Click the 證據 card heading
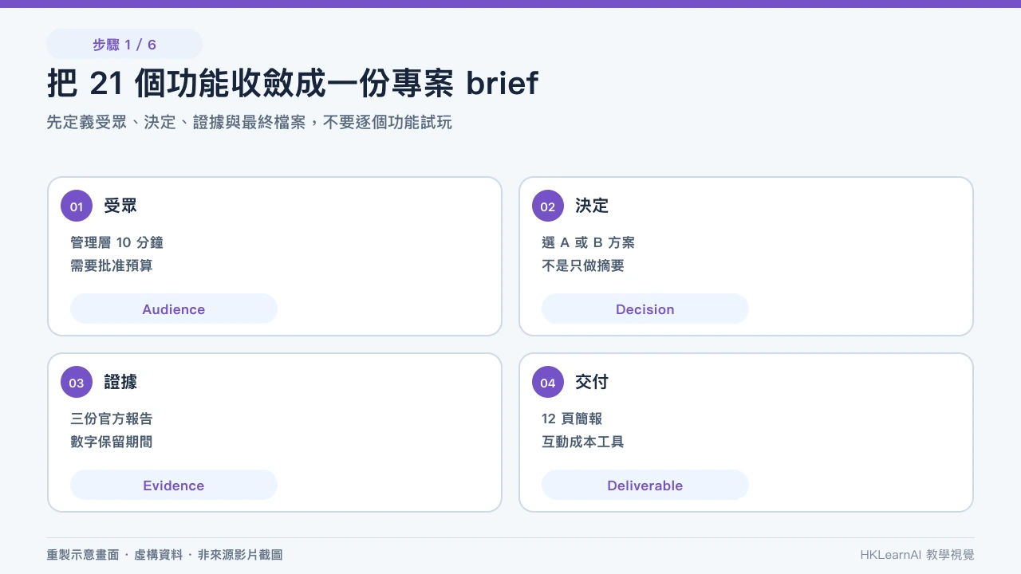Screen dimensions: 1021x574 120,382
